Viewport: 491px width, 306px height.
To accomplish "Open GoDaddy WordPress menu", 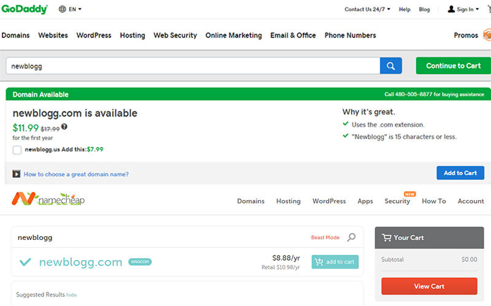I will pos(94,35).
